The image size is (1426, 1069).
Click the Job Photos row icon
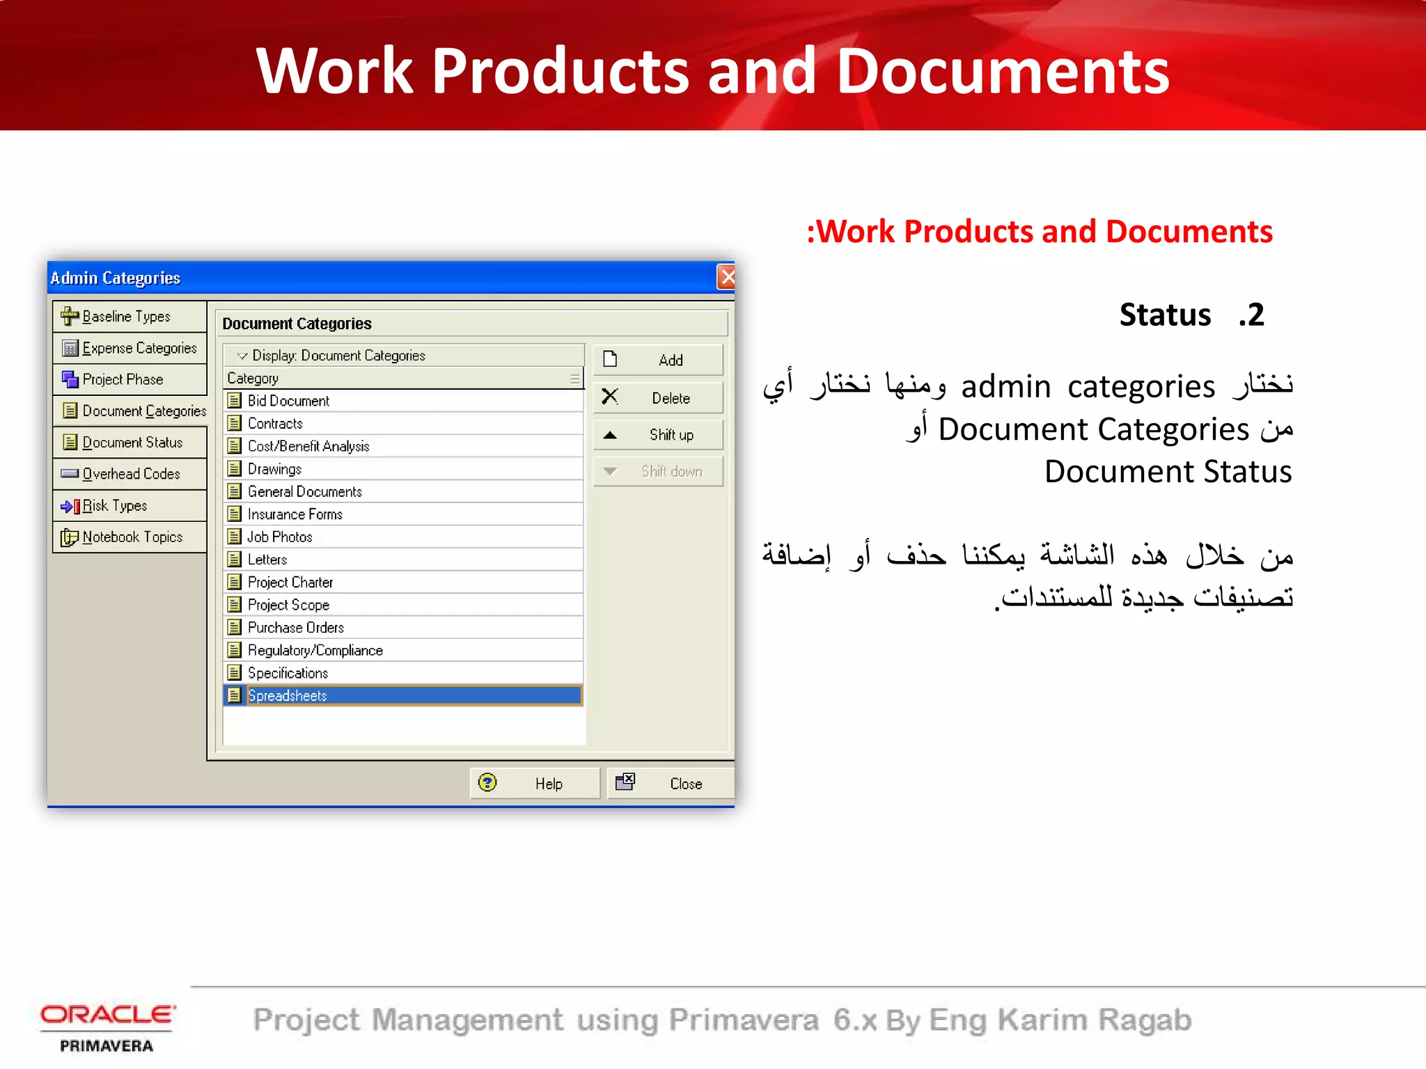[x=235, y=537]
